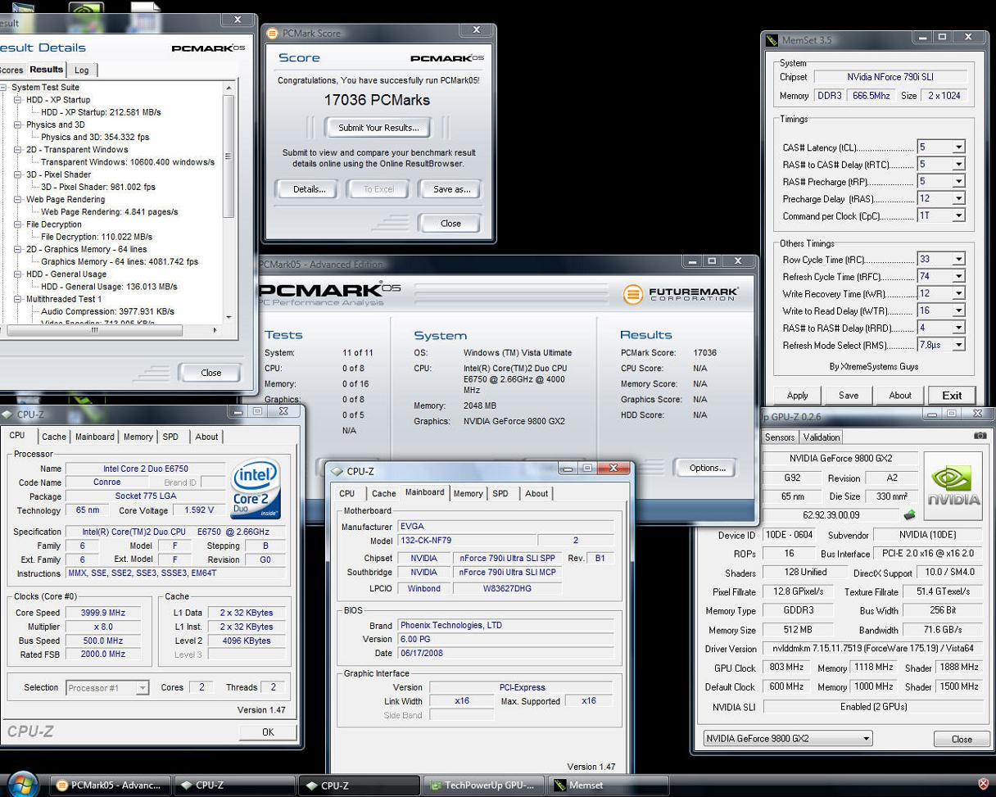996x797 pixels.
Task: Click the GPU-Z screenshot camera icon
Action: click(x=980, y=437)
